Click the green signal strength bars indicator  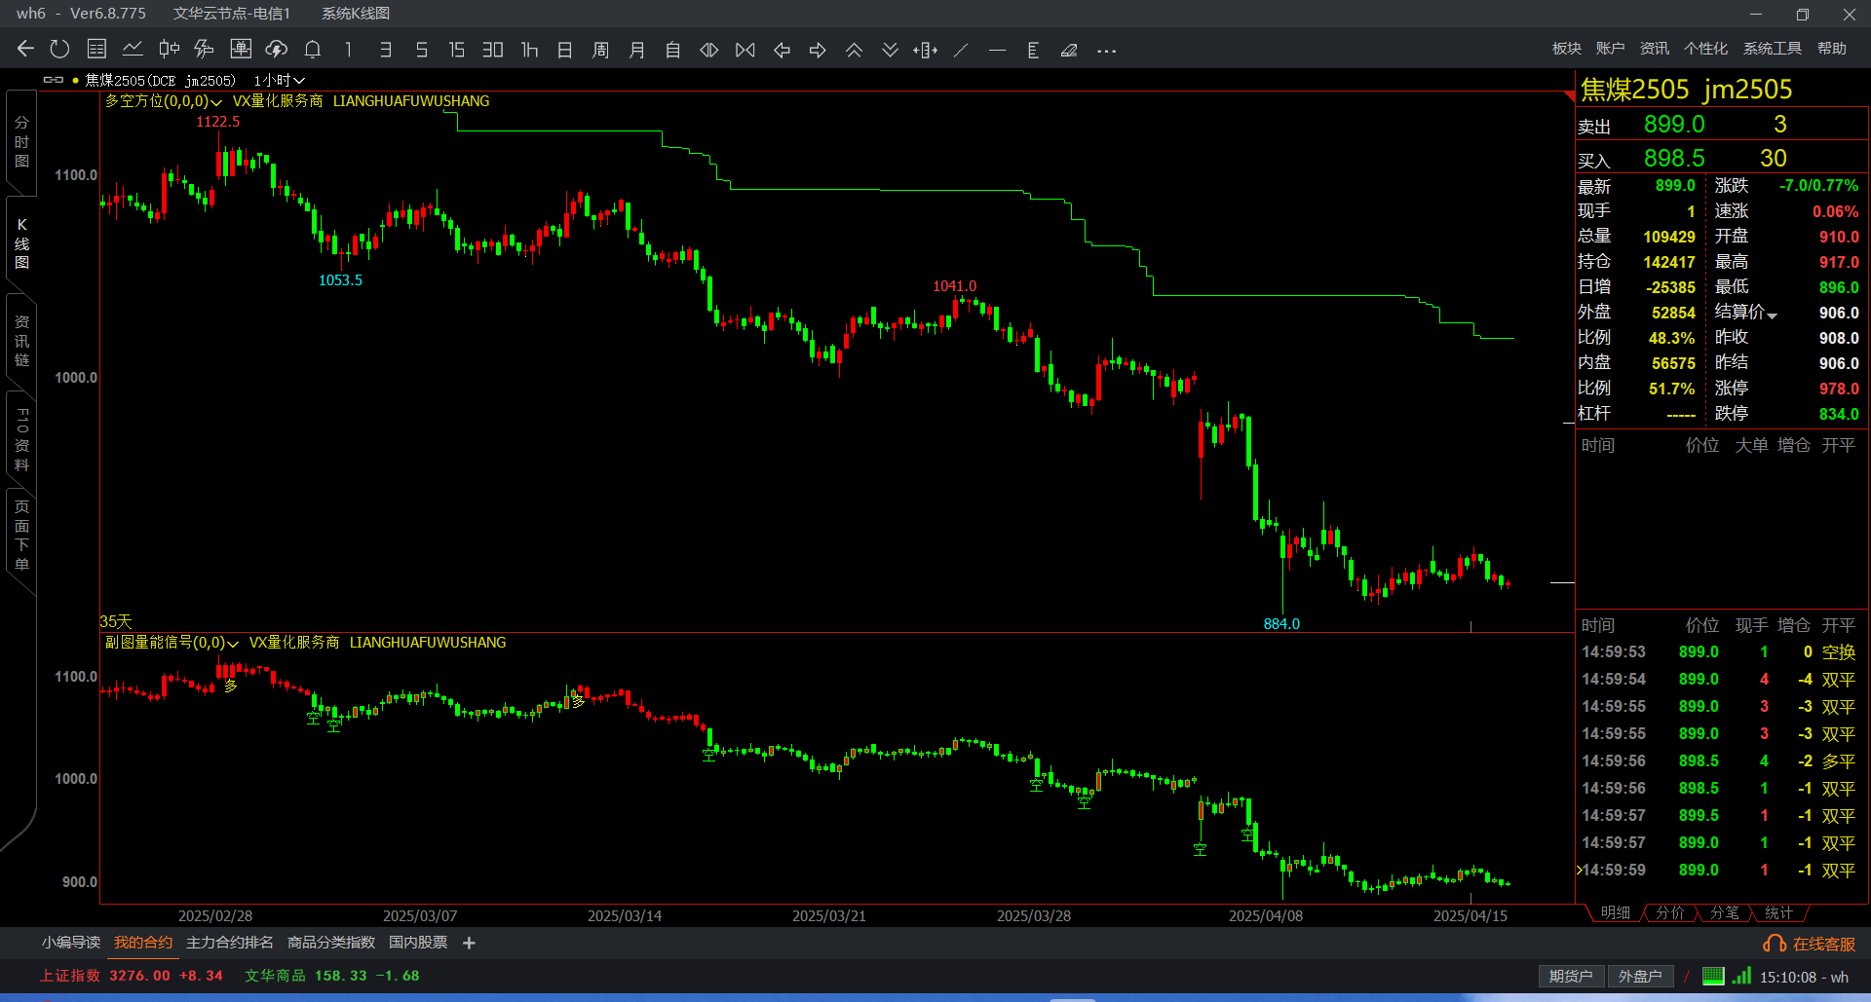pyautogui.click(x=1741, y=976)
